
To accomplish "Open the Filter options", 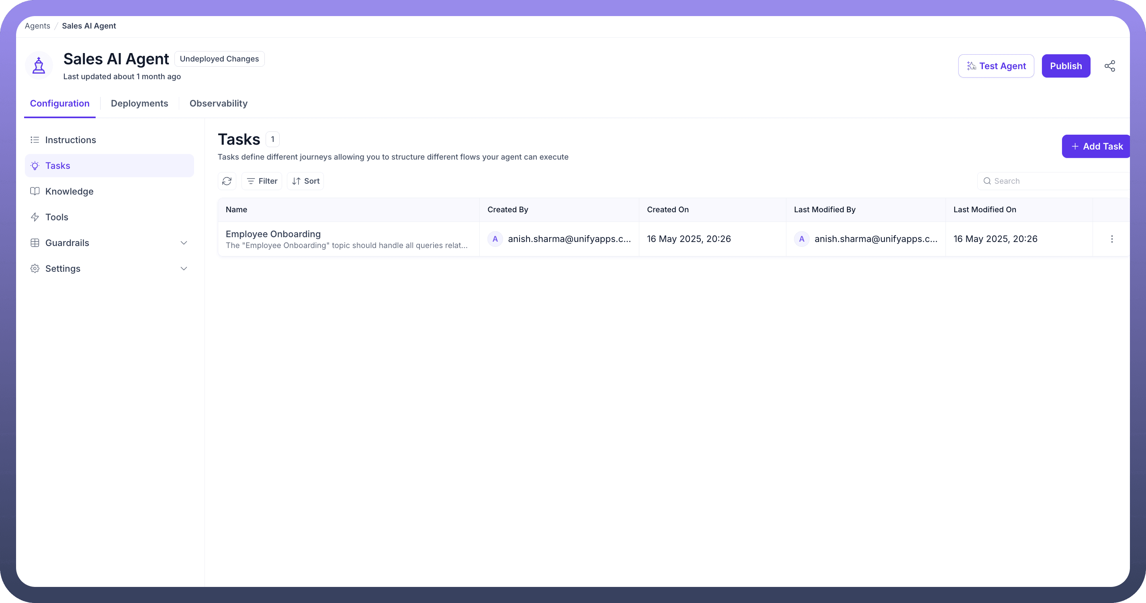I will point(262,181).
